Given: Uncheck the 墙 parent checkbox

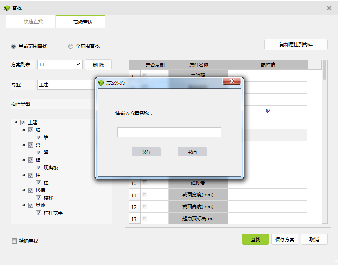Looking at the screenshot, I should (31, 130).
